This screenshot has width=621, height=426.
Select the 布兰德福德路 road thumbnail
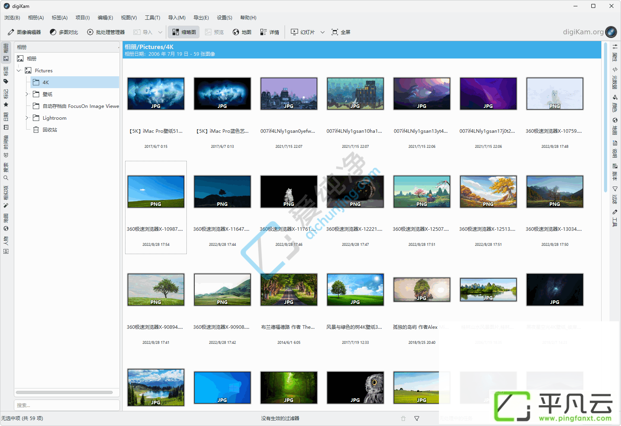[289, 290]
